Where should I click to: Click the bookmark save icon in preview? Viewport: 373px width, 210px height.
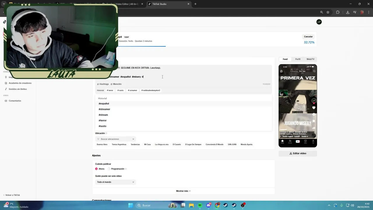(314, 121)
